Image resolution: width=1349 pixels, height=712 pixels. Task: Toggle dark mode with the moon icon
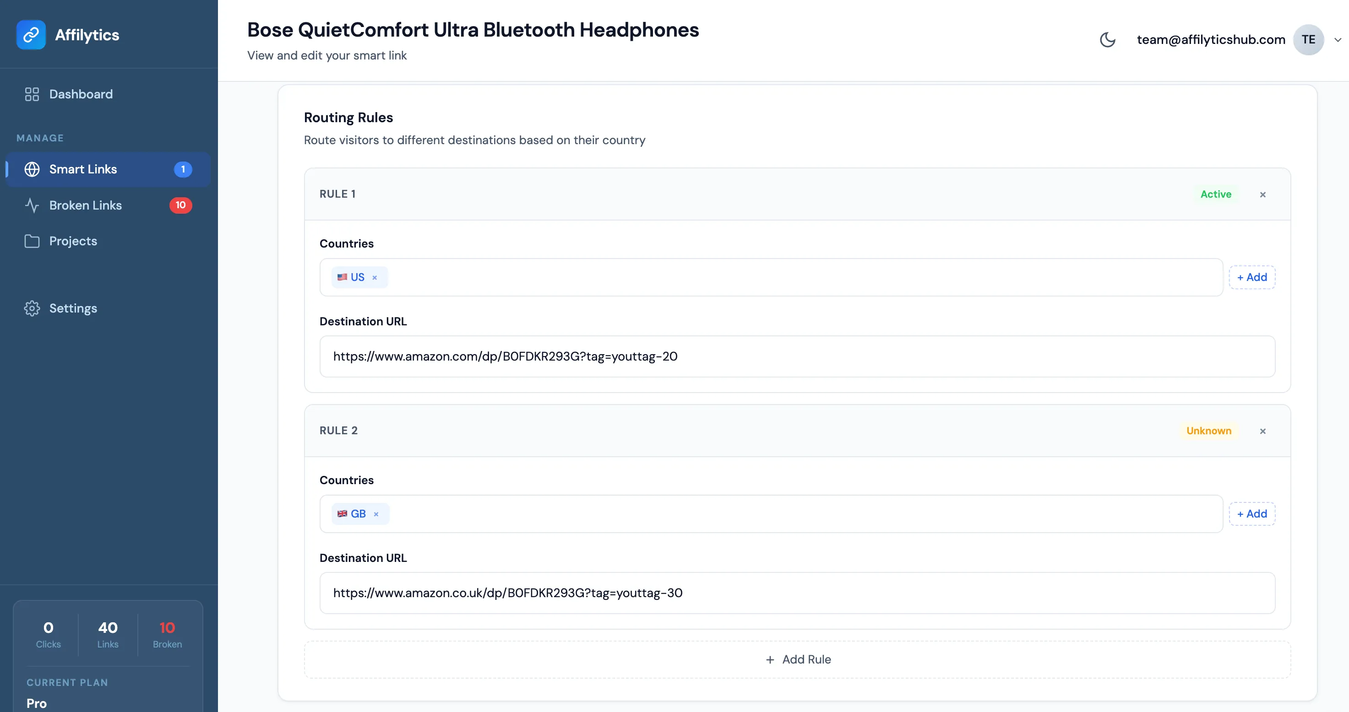coord(1108,40)
